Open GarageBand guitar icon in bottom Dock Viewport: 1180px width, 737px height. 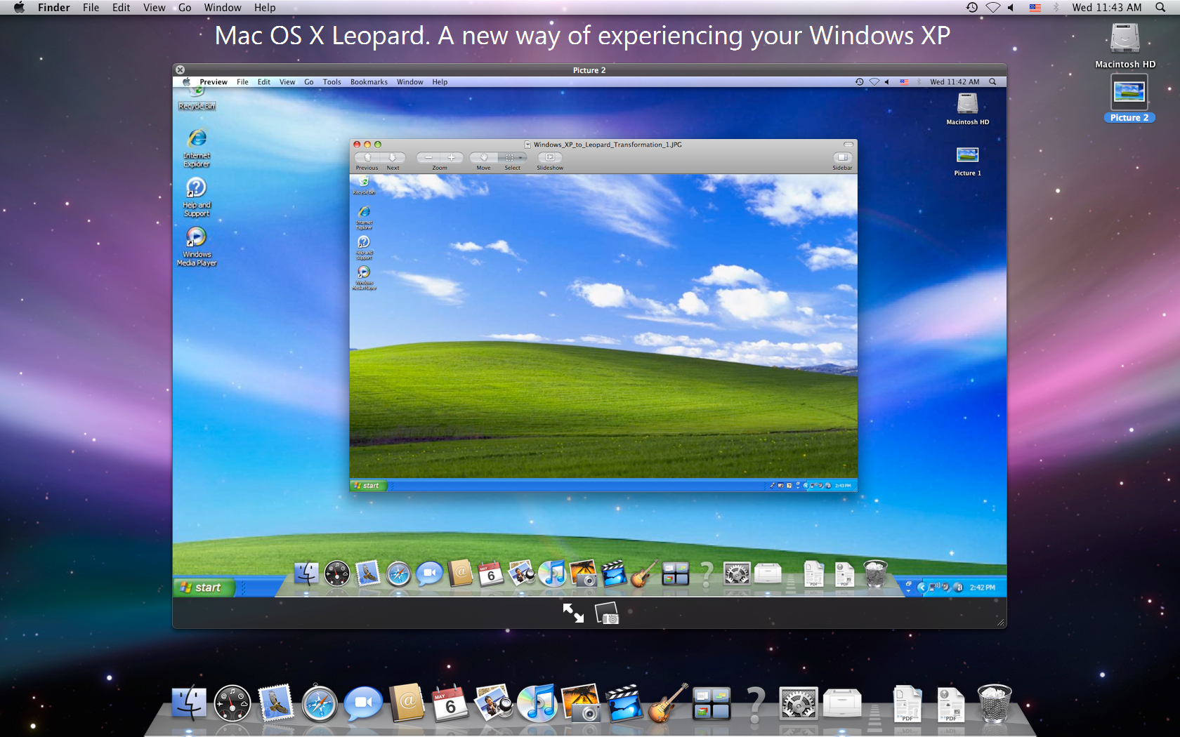point(667,703)
